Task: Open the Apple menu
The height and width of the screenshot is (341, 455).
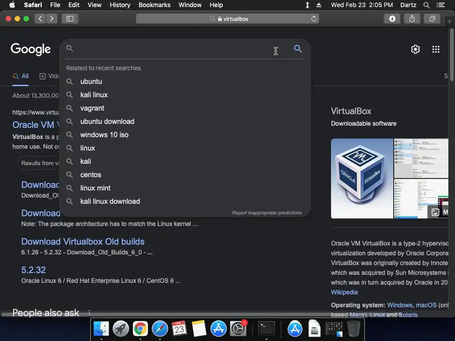Action: [x=12, y=5]
